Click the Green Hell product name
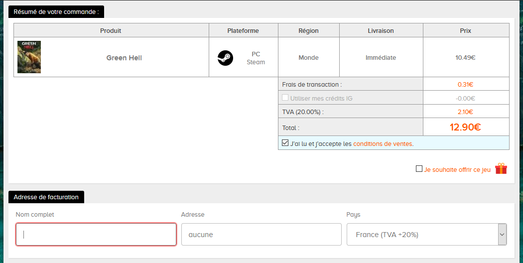 click(x=124, y=58)
